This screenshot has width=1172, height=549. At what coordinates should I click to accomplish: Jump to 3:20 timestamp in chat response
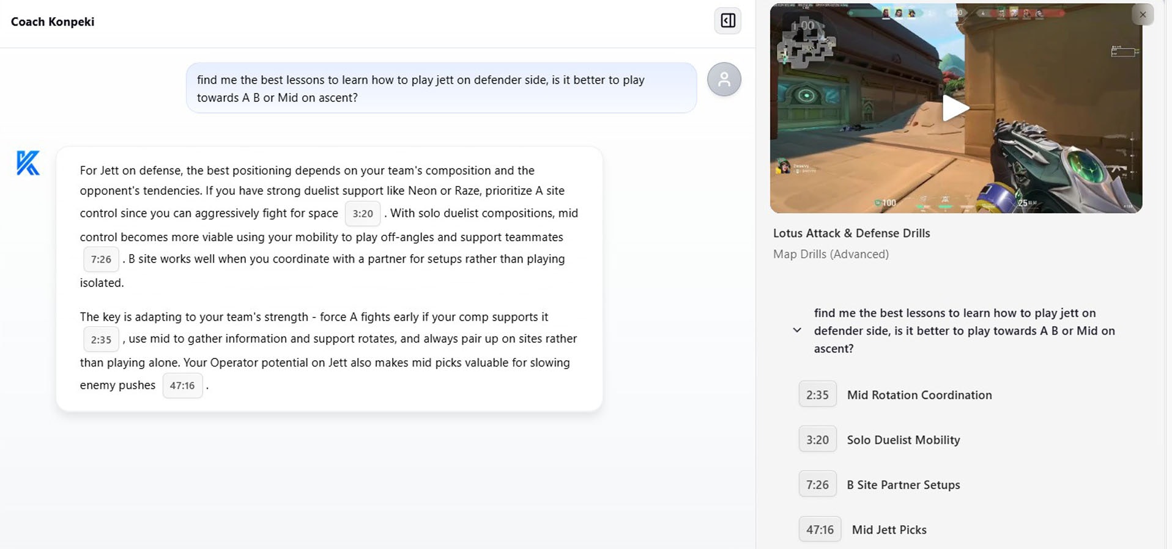coord(363,214)
